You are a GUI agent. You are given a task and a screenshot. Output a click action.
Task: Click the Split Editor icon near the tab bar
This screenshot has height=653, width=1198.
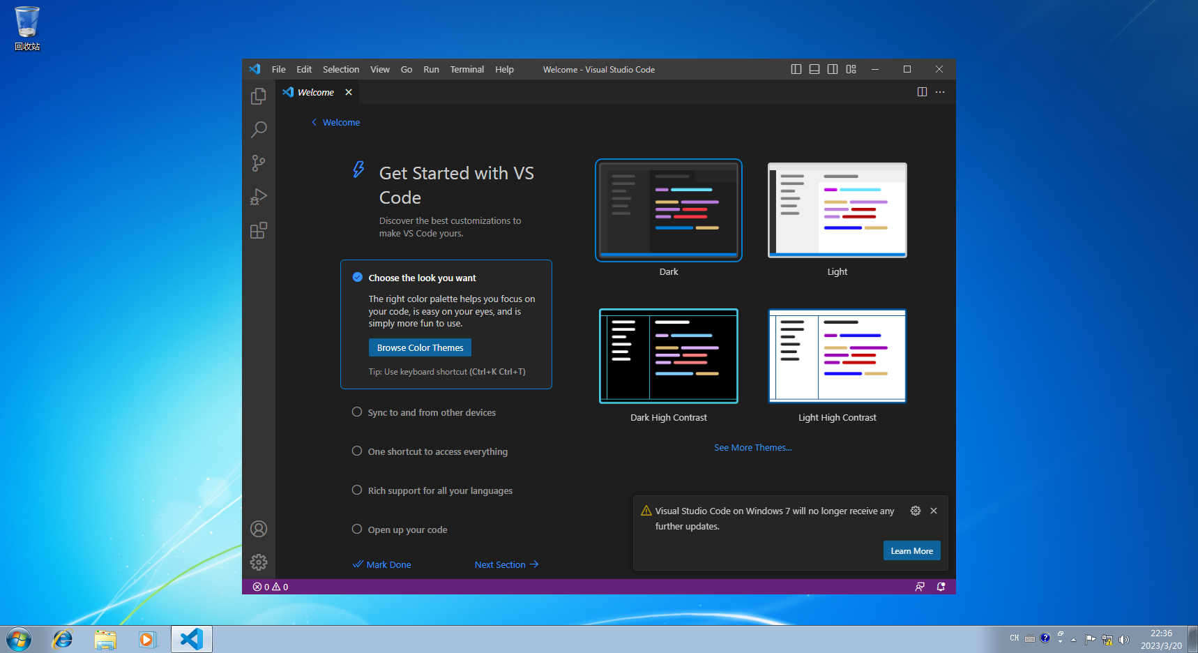coord(922,91)
